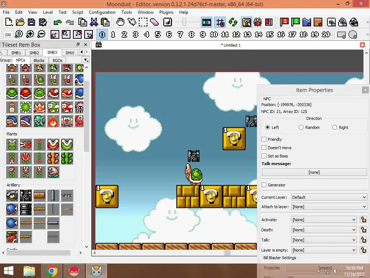
Task: Open the Script menu
Action: (x=77, y=12)
